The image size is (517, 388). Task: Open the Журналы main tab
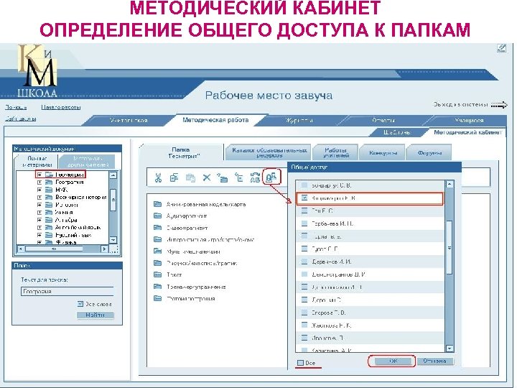pos(299,121)
